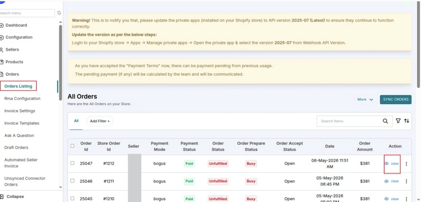Select the All tab
The width and height of the screenshot is (421, 202).
click(76, 121)
